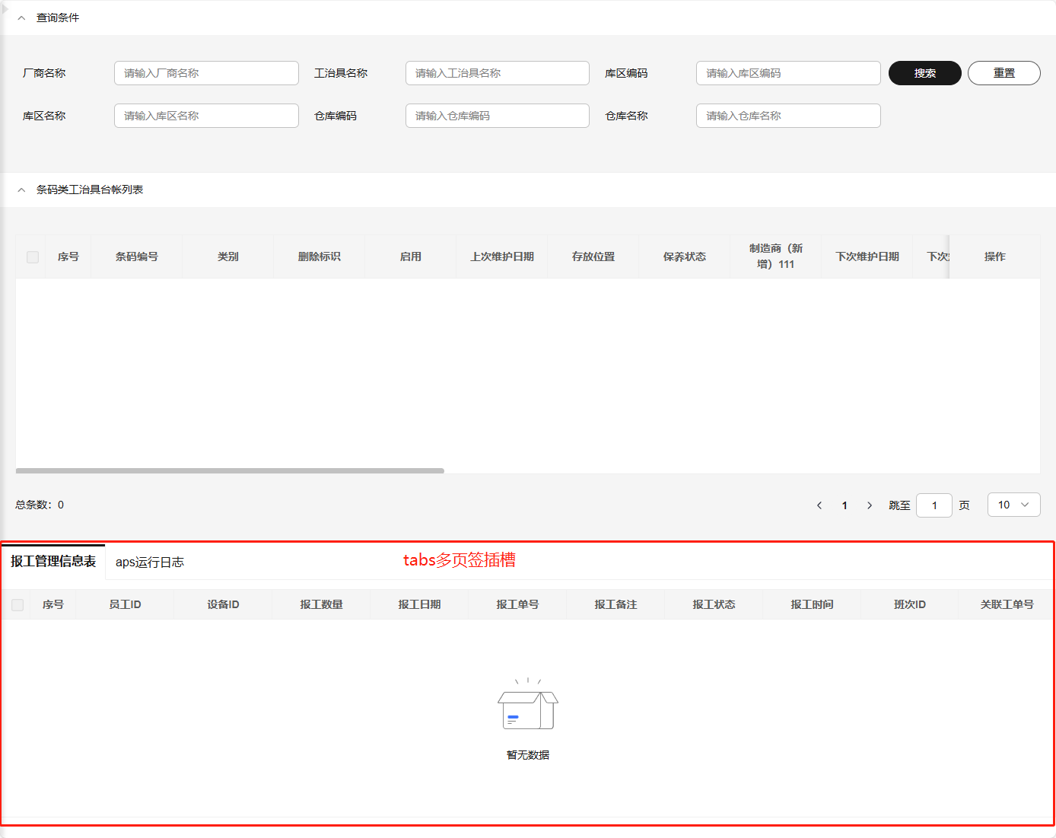Click the empty-data box icon
1056x838 pixels.
pyautogui.click(x=528, y=706)
